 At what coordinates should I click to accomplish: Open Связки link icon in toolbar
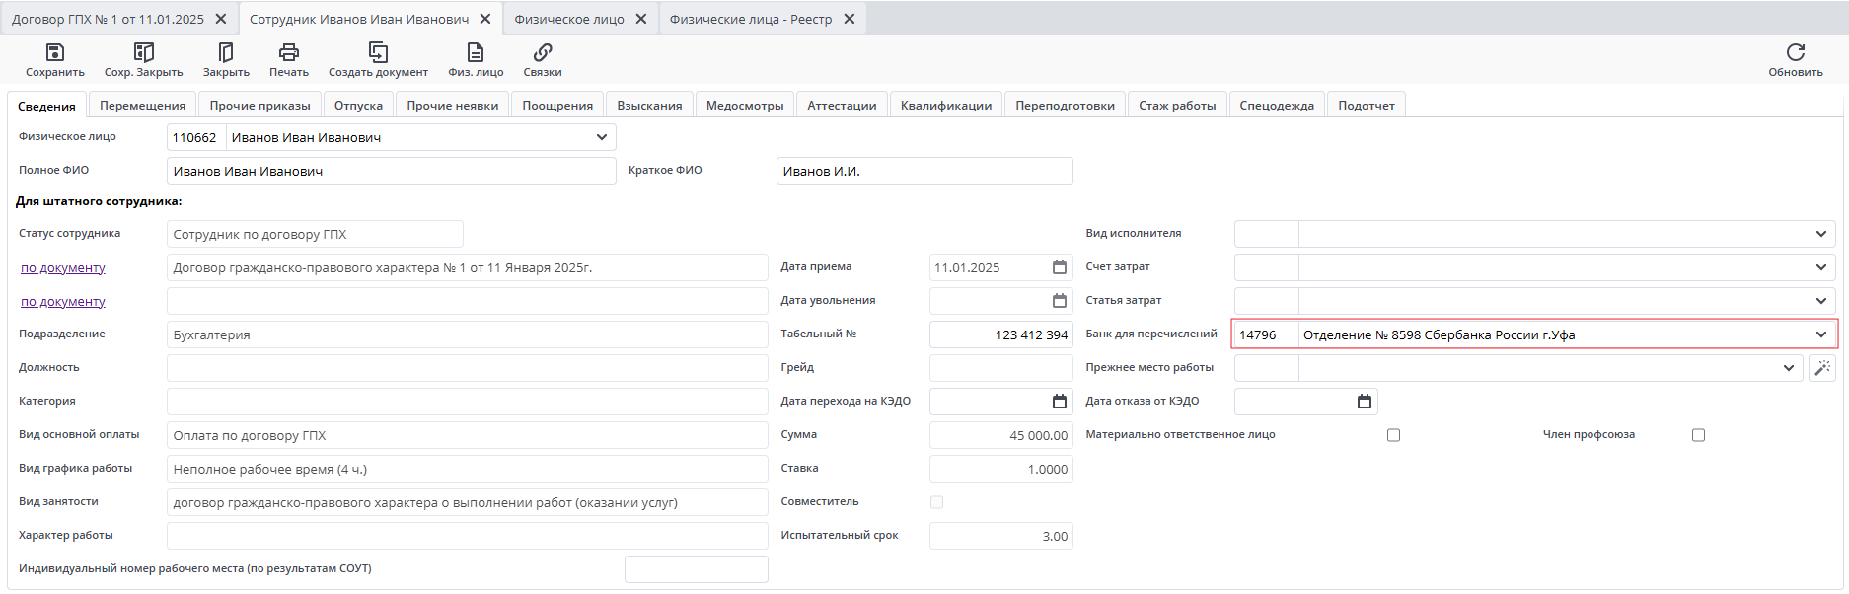point(543,53)
